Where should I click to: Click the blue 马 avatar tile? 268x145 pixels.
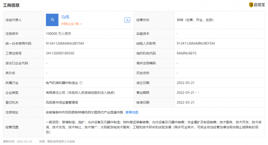pos(52,20)
